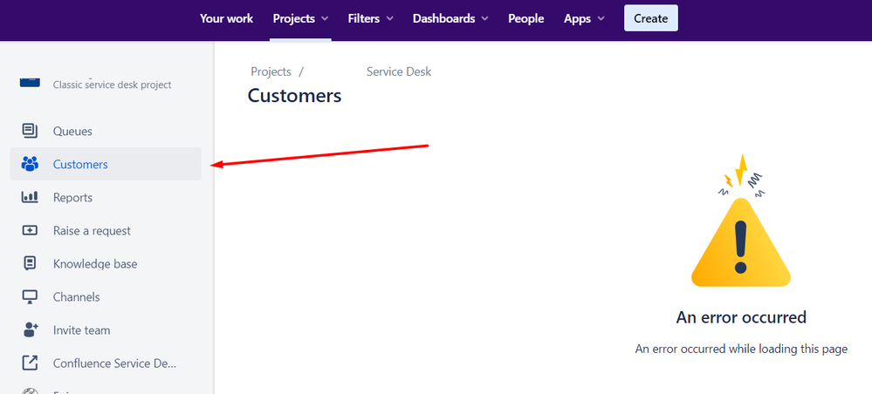Screen dimensions: 872x394
Task: Click the Knowledge base icon
Action: (x=30, y=263)
